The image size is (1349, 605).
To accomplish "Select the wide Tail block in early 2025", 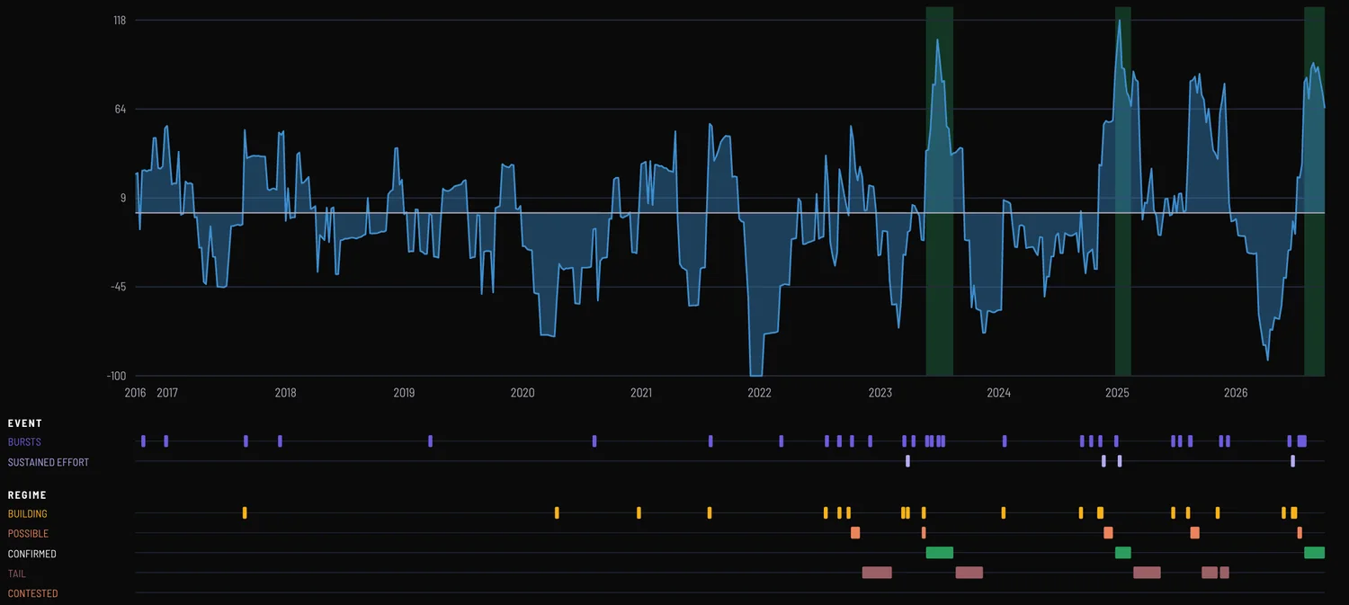I will click(1147, 573).
